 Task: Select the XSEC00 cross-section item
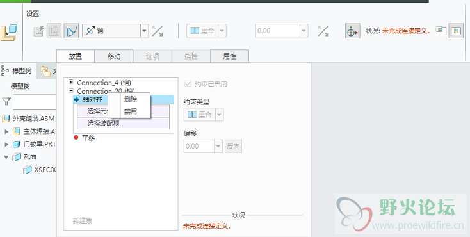[x=45, y=170]
